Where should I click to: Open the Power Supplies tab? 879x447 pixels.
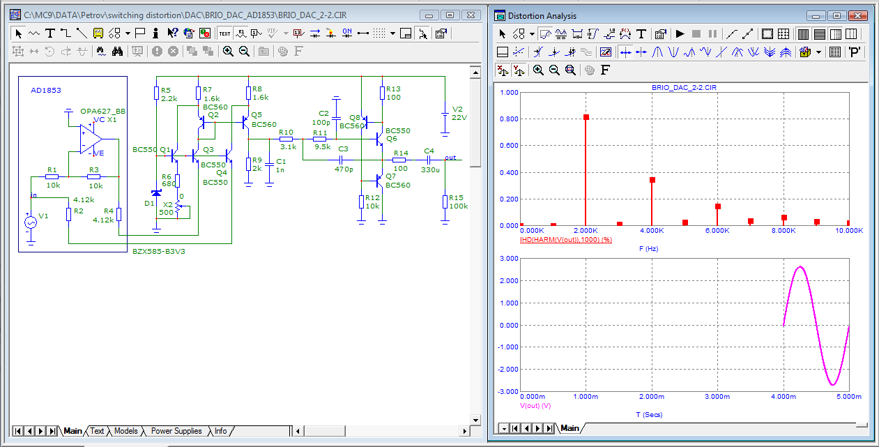(x=176, y=431)
